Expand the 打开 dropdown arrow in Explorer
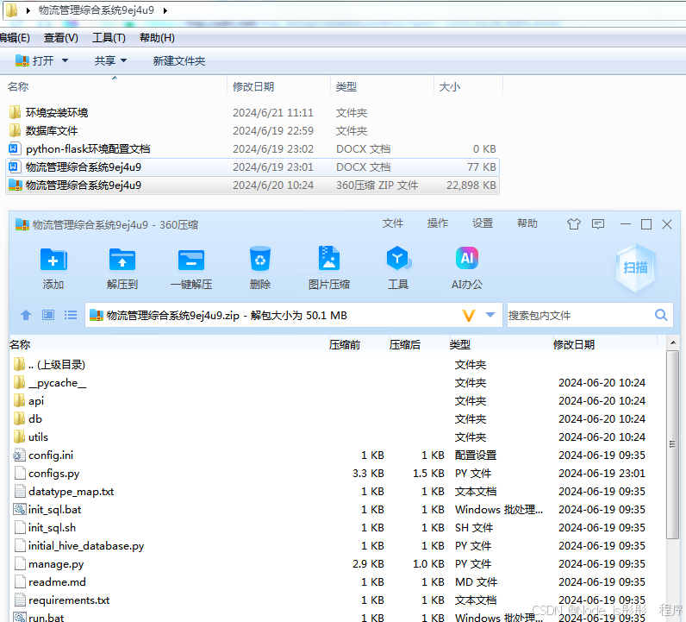This screenshot has width=686, height=622. pos(65,60)
